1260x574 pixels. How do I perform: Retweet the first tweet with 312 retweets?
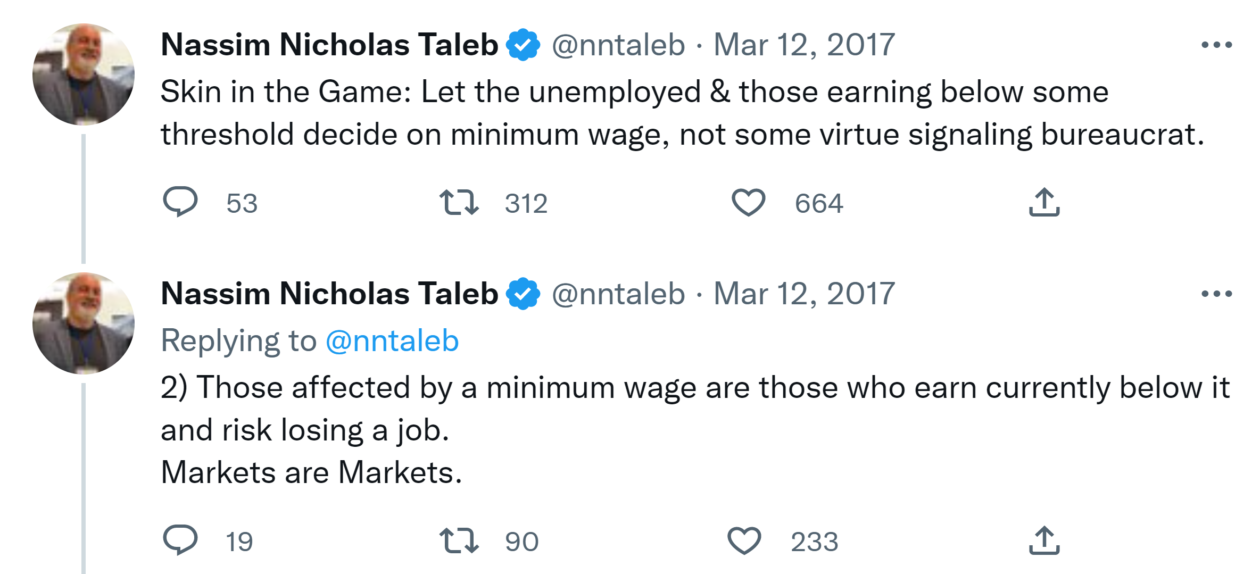(x=459, y=203)
